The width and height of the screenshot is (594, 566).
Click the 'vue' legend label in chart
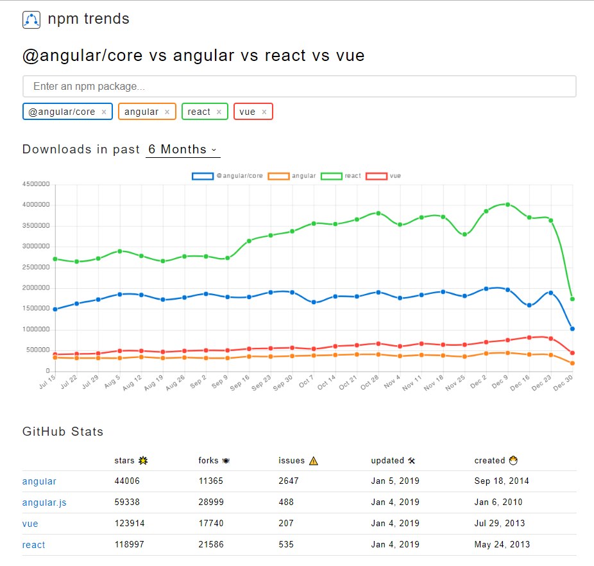point(395,176)
